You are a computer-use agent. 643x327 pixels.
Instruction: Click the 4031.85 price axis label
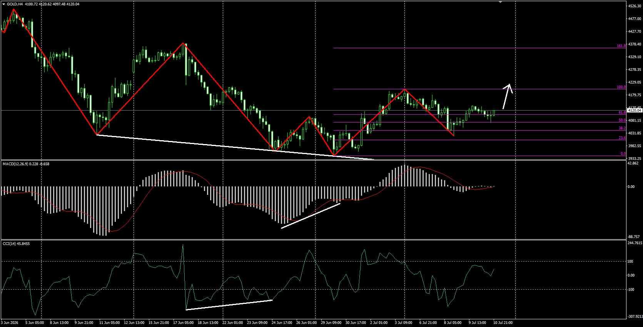click(x=634, y=133)
